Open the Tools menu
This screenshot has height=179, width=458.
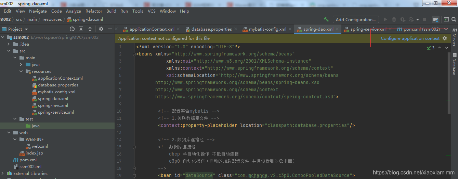(138, 11)
